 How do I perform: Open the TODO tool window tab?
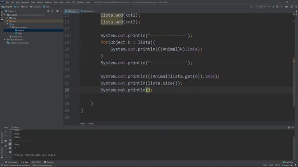(36, 162)
